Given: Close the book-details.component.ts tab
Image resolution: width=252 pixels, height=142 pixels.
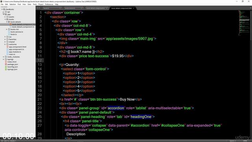Looking at the screenshot, I should click(x=106, y=8).
